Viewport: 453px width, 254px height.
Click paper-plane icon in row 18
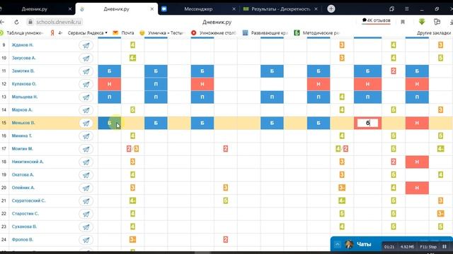point(86,162)
